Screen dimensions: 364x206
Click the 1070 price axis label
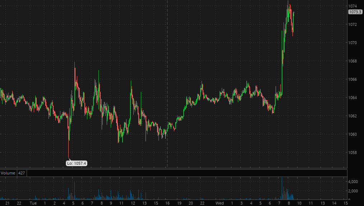[x=353, y=43]
